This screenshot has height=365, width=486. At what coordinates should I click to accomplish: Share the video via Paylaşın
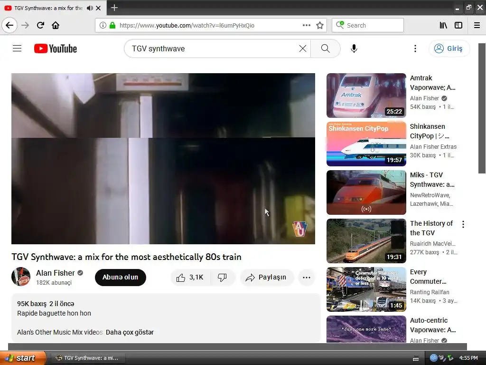click(x=266, y=278)
